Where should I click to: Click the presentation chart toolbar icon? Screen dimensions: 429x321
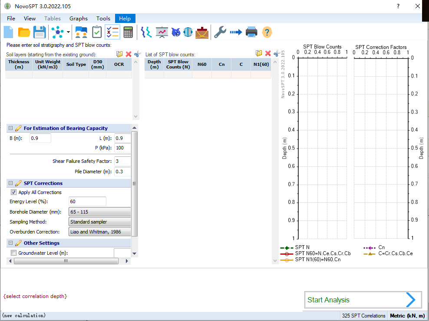tap(162, 32)
